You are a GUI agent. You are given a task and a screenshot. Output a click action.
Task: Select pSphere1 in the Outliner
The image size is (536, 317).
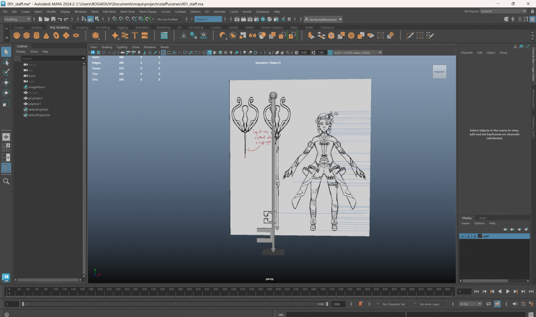[x=35, y=104]
